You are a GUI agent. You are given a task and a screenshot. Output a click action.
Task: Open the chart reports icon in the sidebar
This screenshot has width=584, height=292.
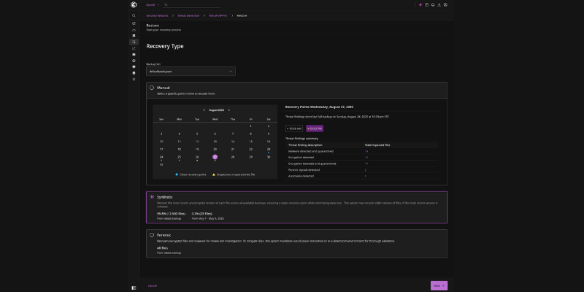click(x=133, y=48)
